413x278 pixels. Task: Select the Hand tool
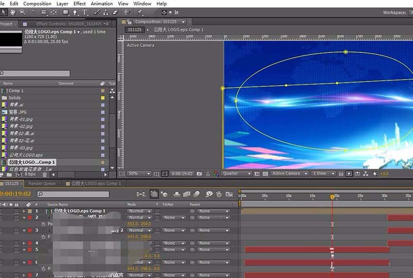[13, 12]
